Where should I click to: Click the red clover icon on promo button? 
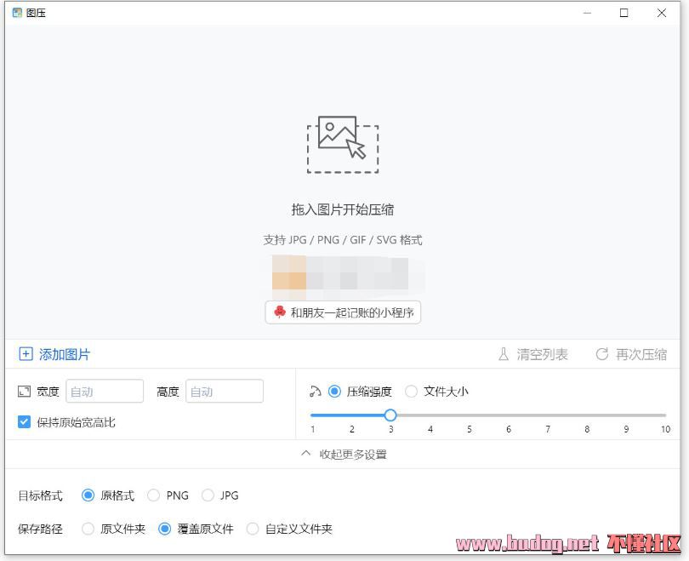click(x=280, y=312)
